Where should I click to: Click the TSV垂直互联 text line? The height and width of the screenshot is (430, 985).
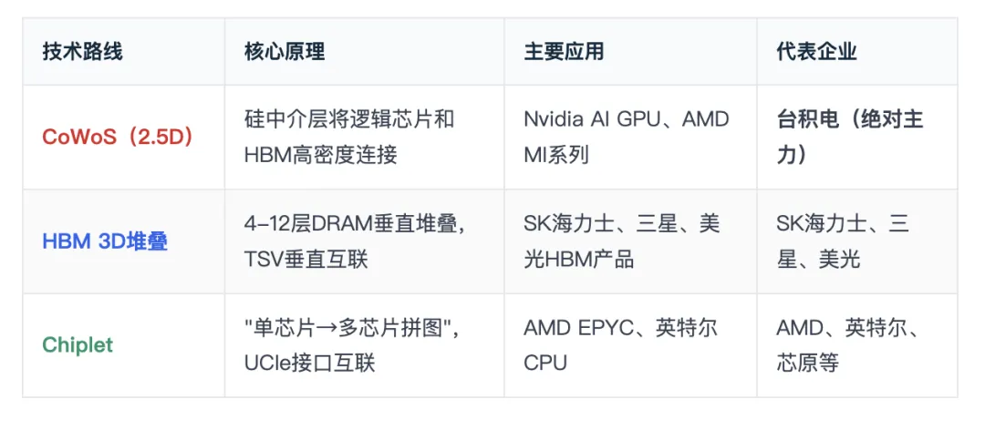pyautogui.click(x=306, y=259)
